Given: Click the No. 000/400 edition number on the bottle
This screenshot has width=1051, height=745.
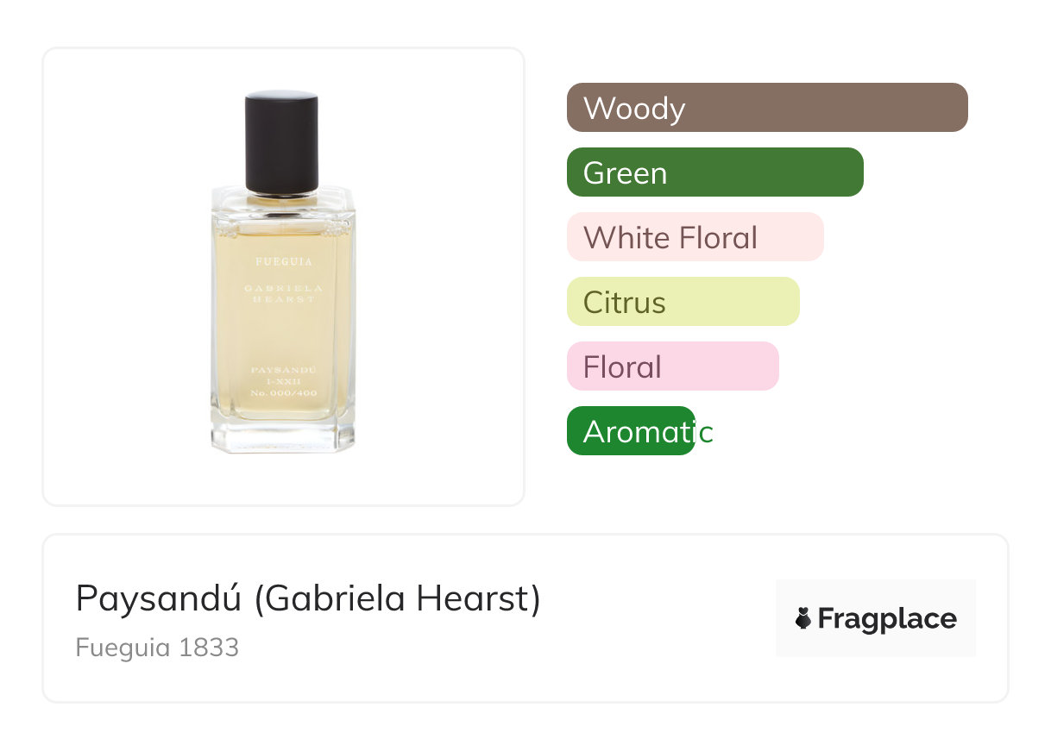Looking at the screenshot, I should pyautogui.click(x=283, y=392).
